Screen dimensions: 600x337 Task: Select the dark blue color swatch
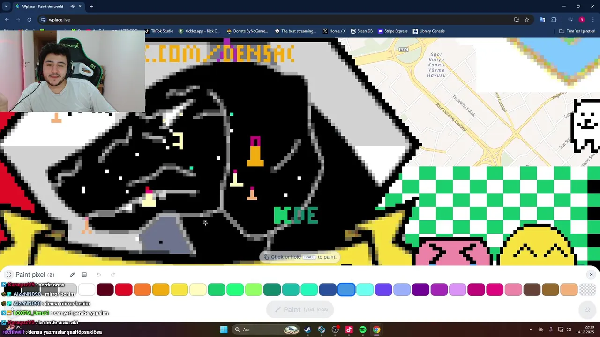[328, 290]
